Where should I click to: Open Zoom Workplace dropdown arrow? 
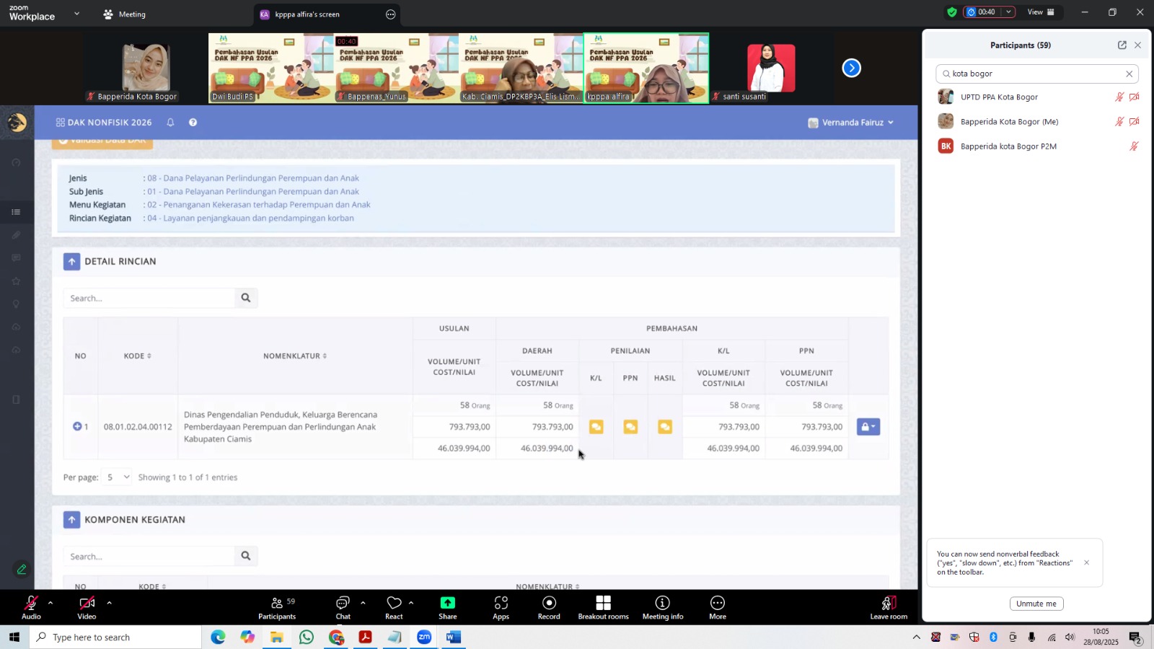tap(76, 14)
